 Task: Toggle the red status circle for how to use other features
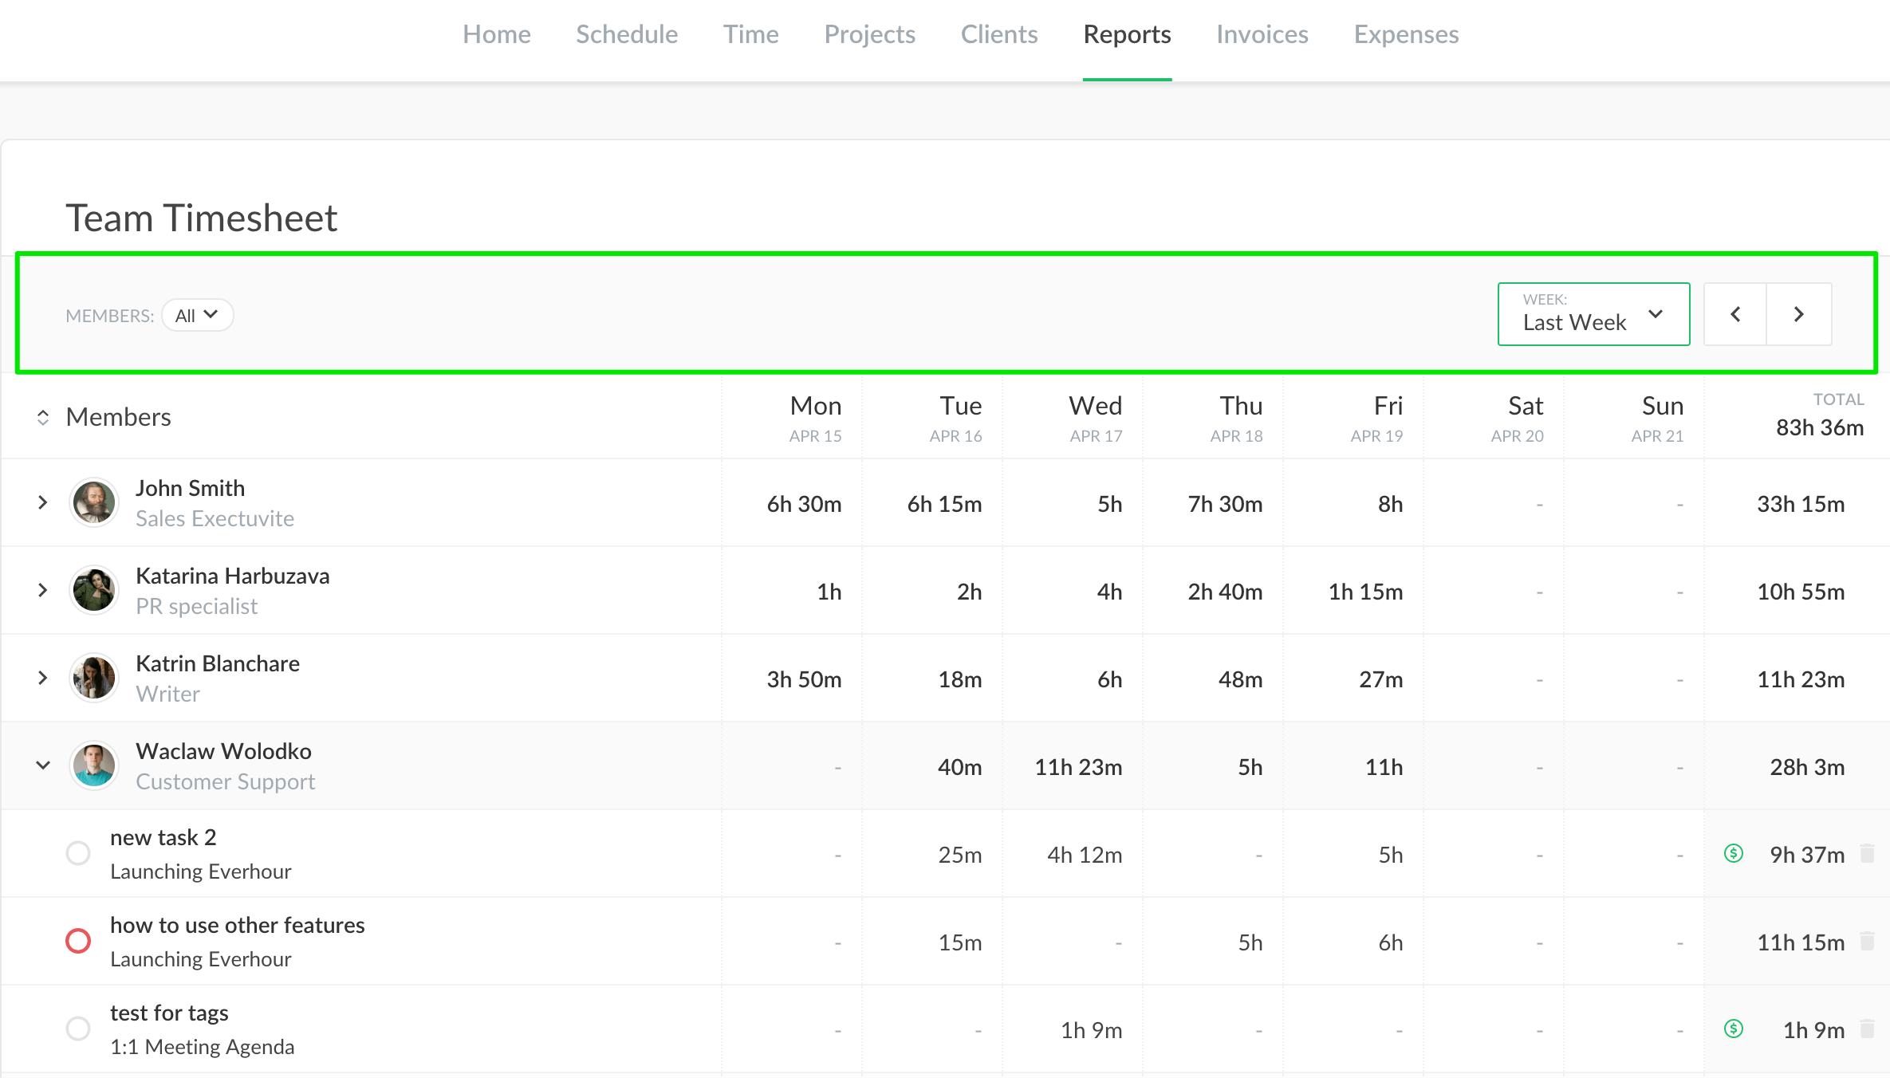[78, 941]
